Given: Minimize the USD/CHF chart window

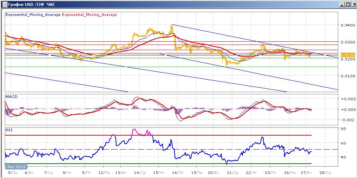Looking at the screenshot, I should click(342, 4).
